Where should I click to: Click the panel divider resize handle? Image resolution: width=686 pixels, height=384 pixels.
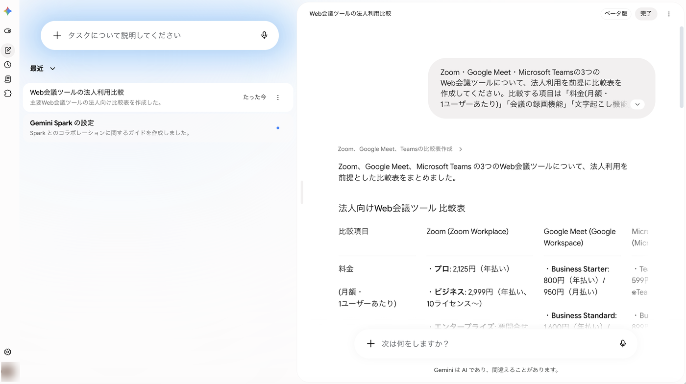tap(302, 192)
